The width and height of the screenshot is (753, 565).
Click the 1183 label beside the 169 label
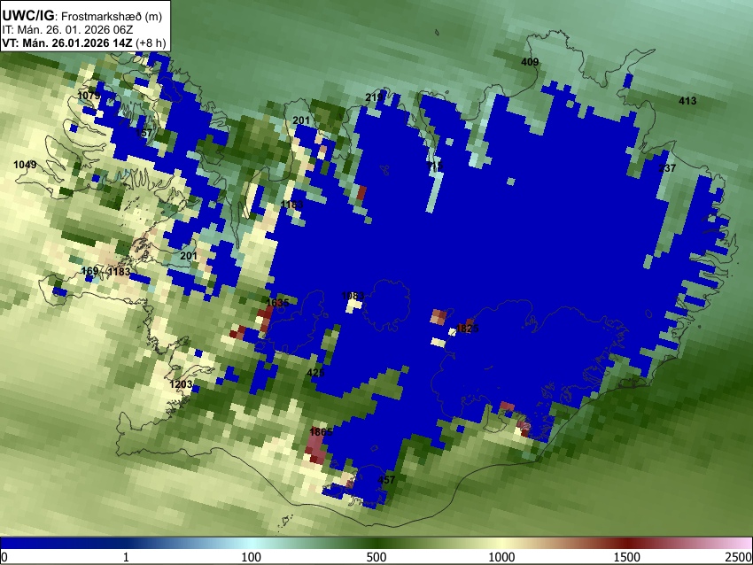coord(119,272)
